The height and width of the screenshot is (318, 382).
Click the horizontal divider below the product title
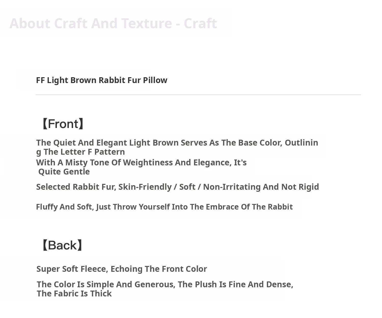pyautogui.click(x=198, y=95)
